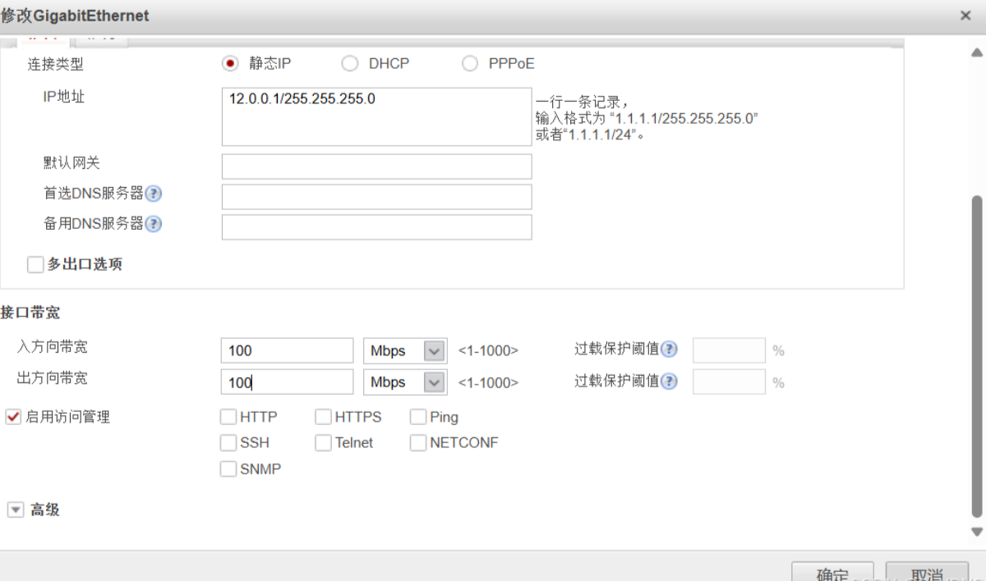Click the 首选DNS服务器 input field

[377, 197]
